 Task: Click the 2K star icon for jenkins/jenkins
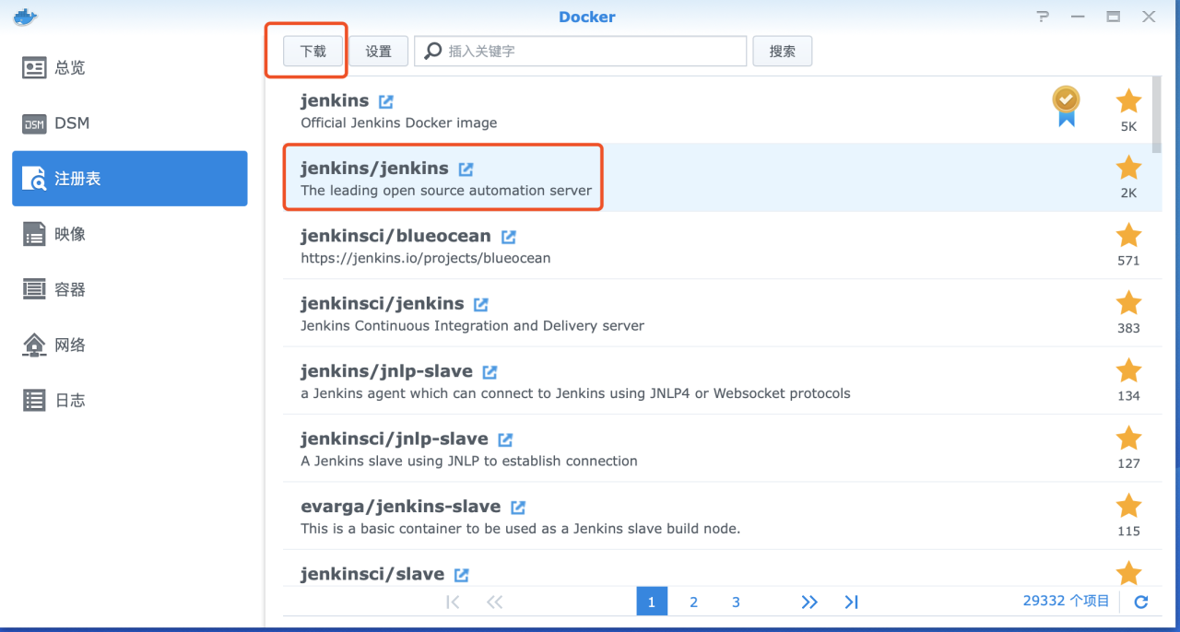click(1128, 168)
